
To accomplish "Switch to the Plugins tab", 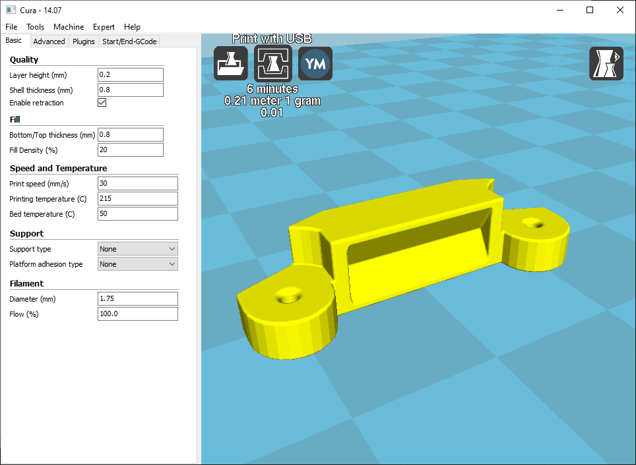I will (x=84, y=41).
